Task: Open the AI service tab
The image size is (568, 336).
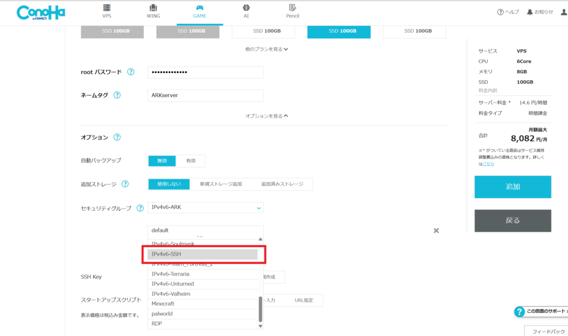Action: point(246,11)
